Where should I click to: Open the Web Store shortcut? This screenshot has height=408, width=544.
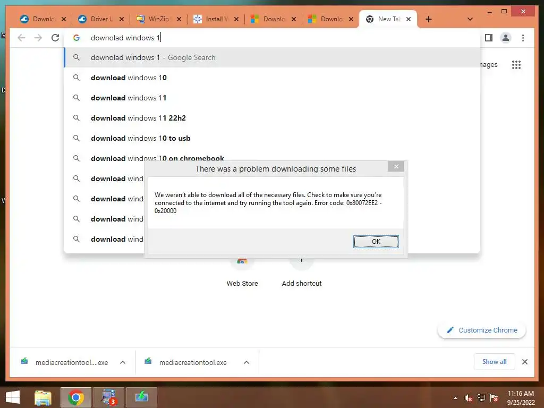242,272
